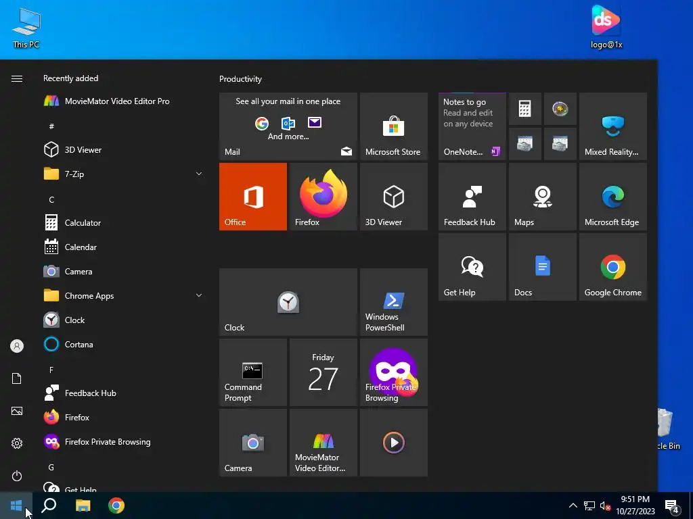The width and height of the screenshot is (693, 519).
Task: Open taskbar search
Action: click(x=49, y=505)
